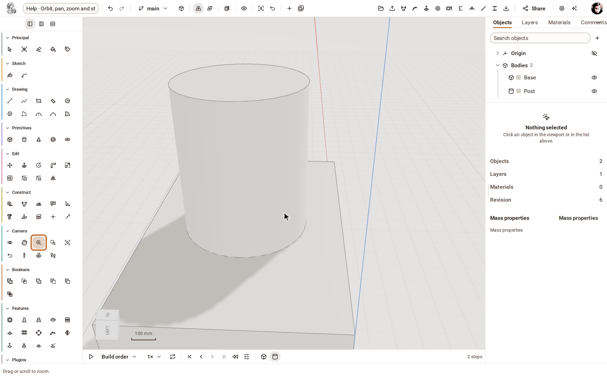
Task: Click the first Booleans tool icon
Action: [x=10, y=281]
